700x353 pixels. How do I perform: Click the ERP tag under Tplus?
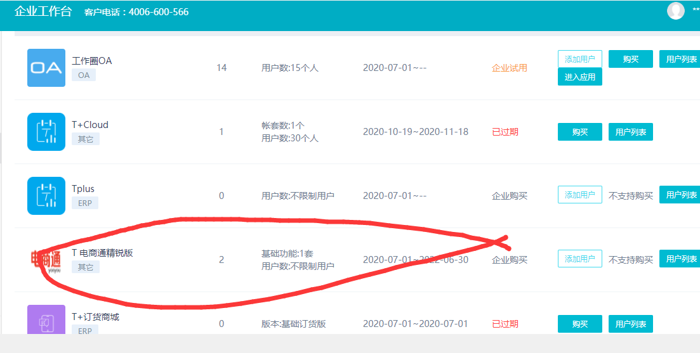pyautogui.click(x=85, y=203)
